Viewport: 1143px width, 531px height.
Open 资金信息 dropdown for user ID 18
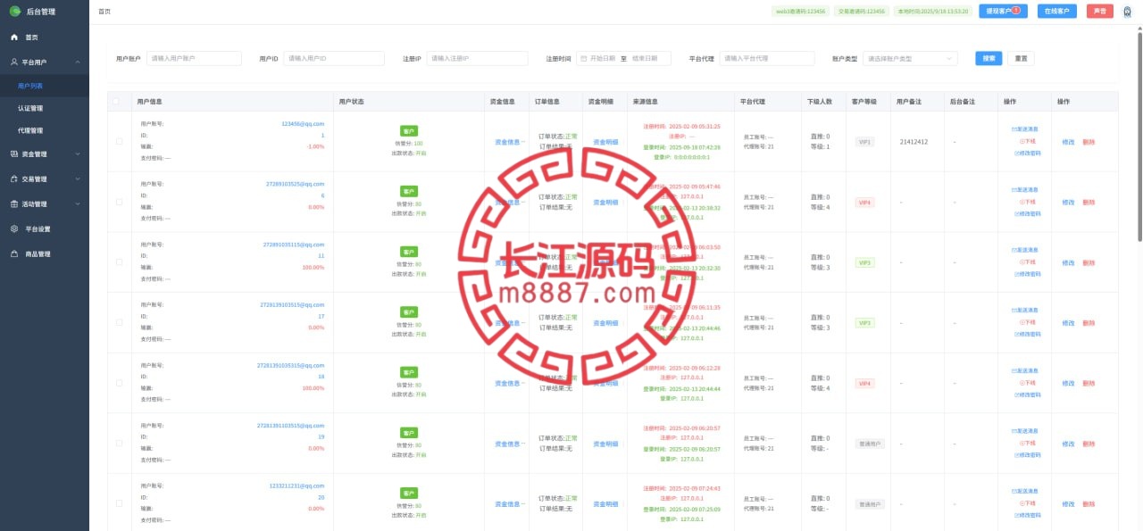(x=510, y=383)
